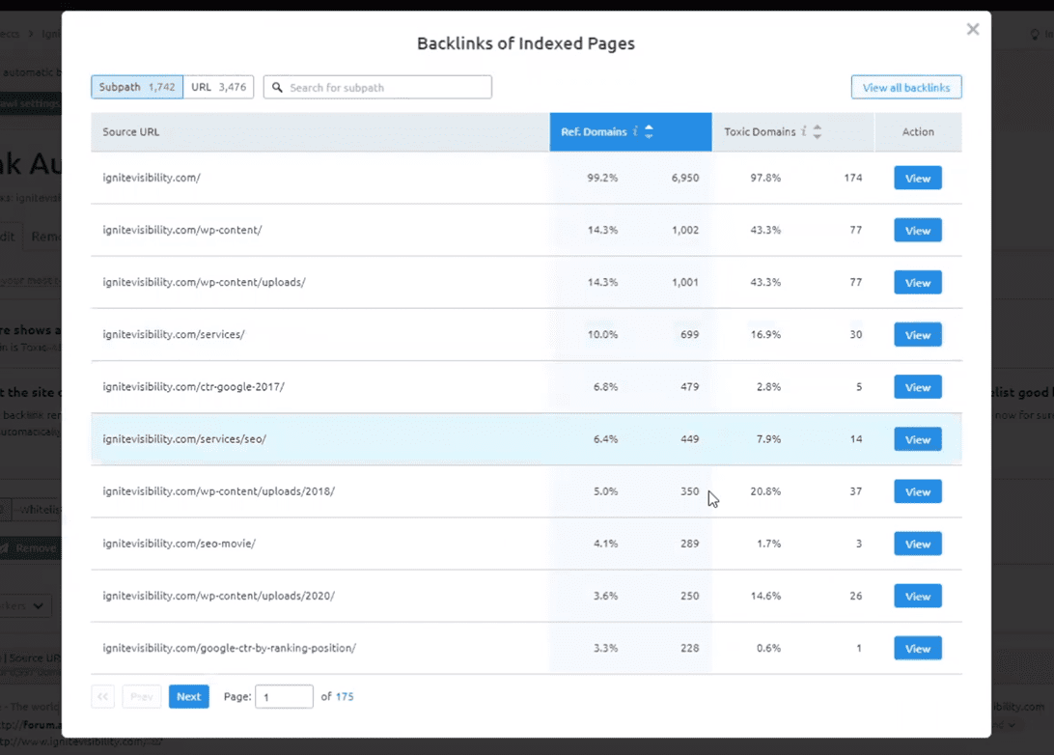Screen dimensions: 1054x755
Task: Click the Ref. Domains info icon
Action: 635,131
